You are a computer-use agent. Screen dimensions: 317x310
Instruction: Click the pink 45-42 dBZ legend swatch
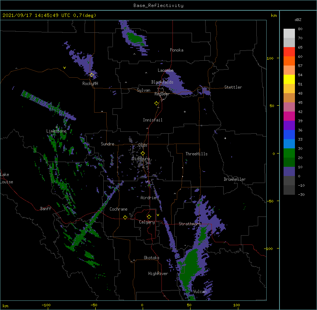tap(289, 107)
